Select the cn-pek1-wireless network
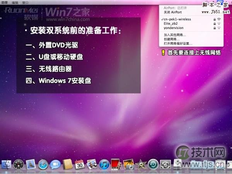The width and height of the screenshot is (232, 174). 191,19
